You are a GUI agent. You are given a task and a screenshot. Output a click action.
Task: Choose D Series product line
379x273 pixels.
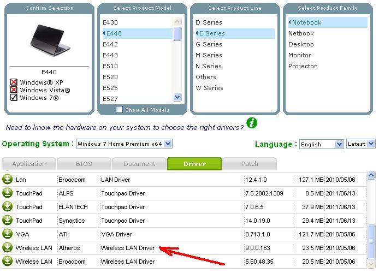[209, 22]
